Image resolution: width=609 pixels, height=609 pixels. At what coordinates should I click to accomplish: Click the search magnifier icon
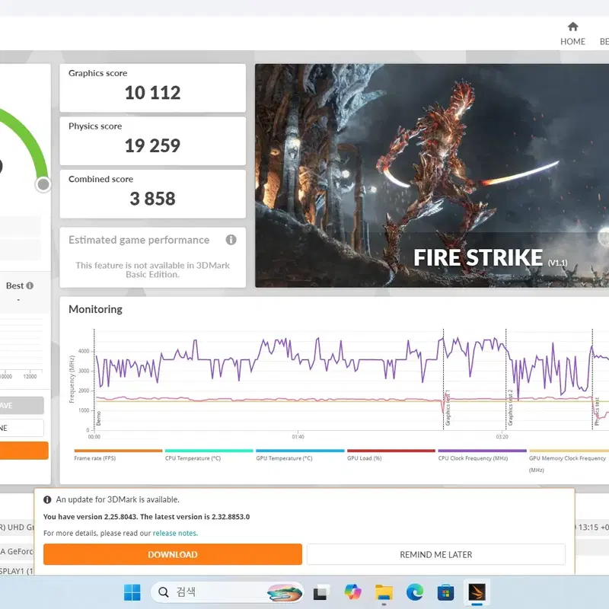[x=164, y=592]
